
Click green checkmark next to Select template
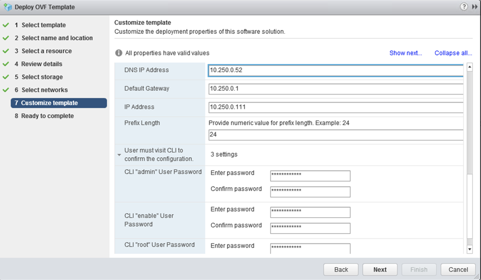(x=6, y=25)
